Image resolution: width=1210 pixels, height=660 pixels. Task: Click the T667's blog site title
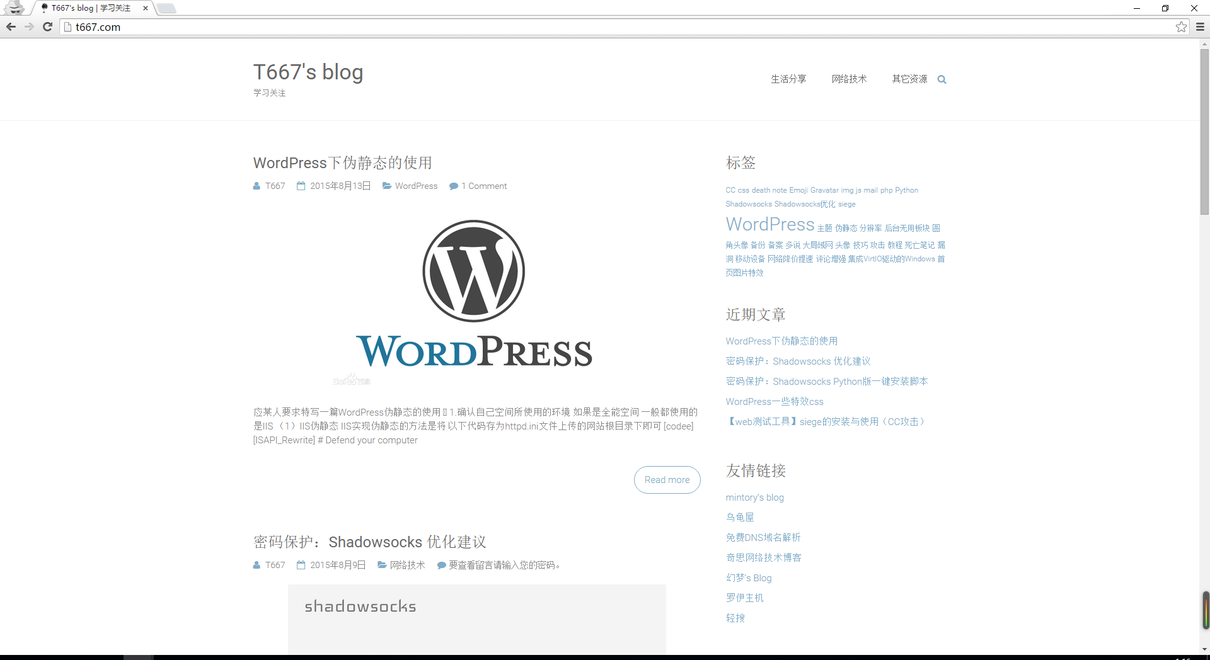point(308,72)
